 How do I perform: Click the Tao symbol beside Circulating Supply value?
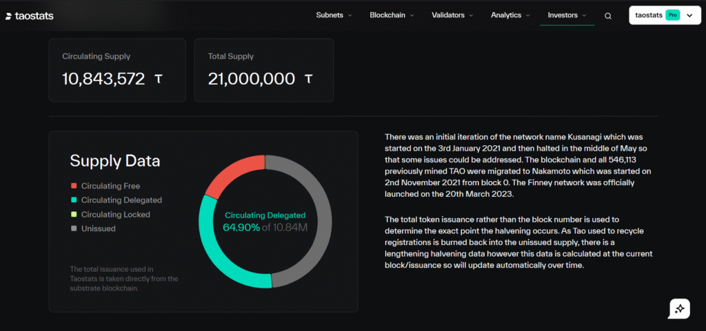tap(159, 79)
